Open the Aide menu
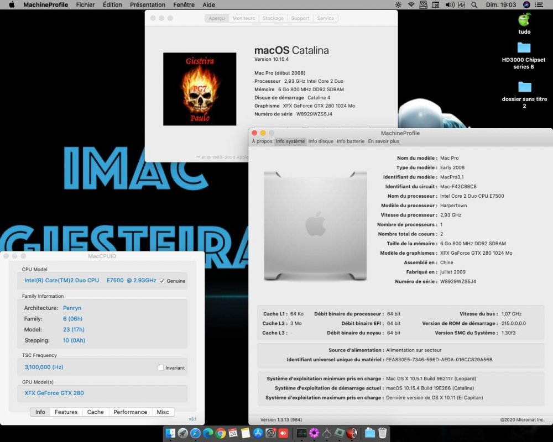The image size is (553, 442). click(x=209, y=4)
